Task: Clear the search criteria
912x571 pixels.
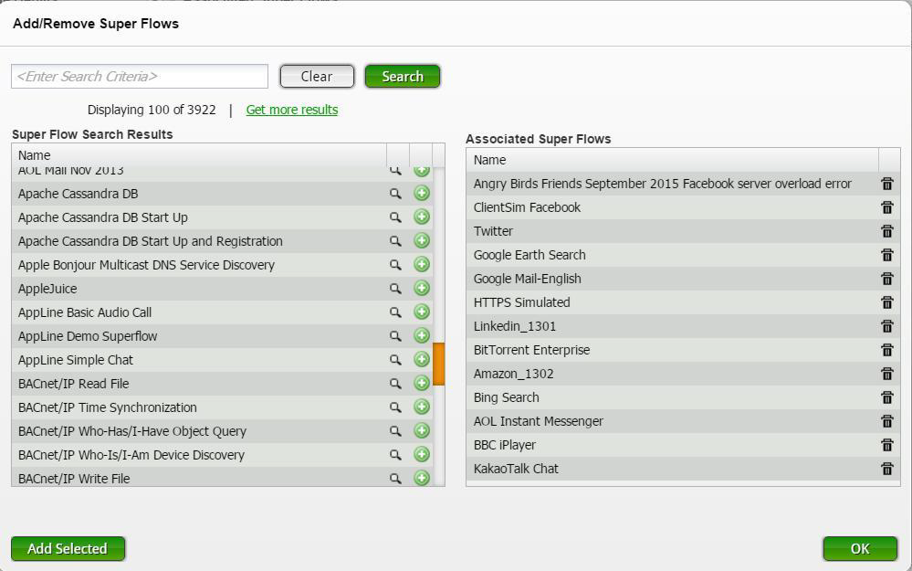Action: pyautogui.click(x=317, y=77)
